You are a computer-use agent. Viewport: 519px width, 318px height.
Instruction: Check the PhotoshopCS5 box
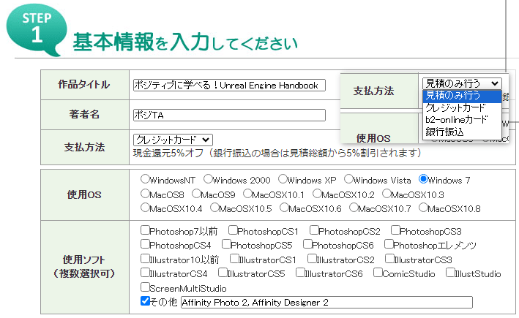[x=226, y=244]
